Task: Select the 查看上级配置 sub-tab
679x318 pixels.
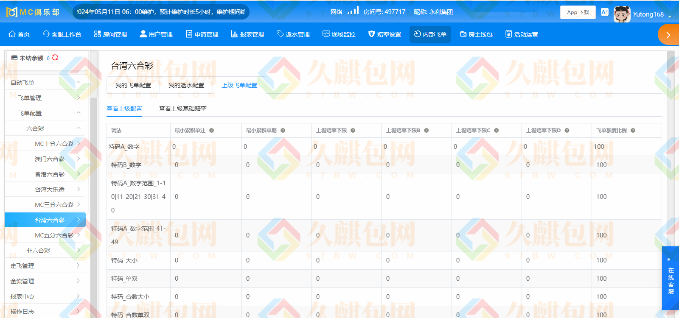Action: click(x=124, y=109)
